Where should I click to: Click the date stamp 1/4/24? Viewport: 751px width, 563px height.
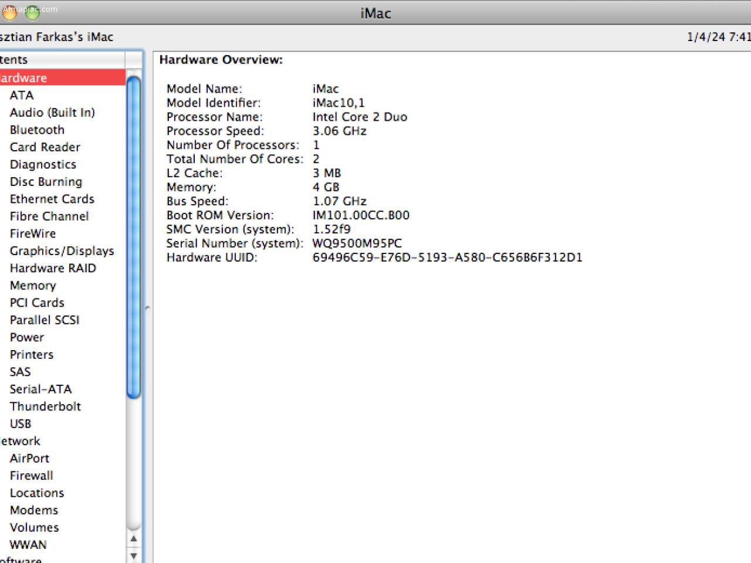tap(706, 37)
